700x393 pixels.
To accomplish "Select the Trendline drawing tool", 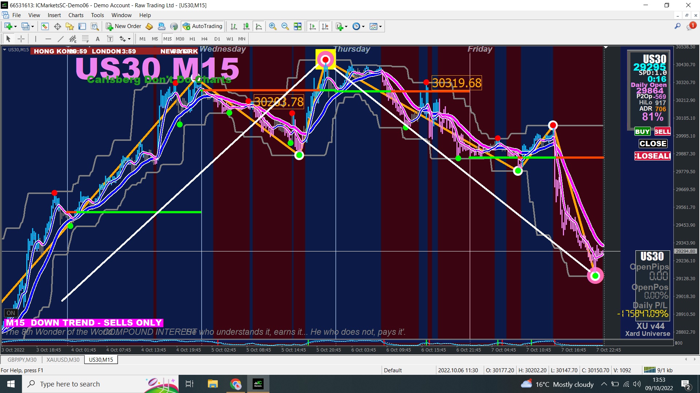I will (x=61, y=39).
